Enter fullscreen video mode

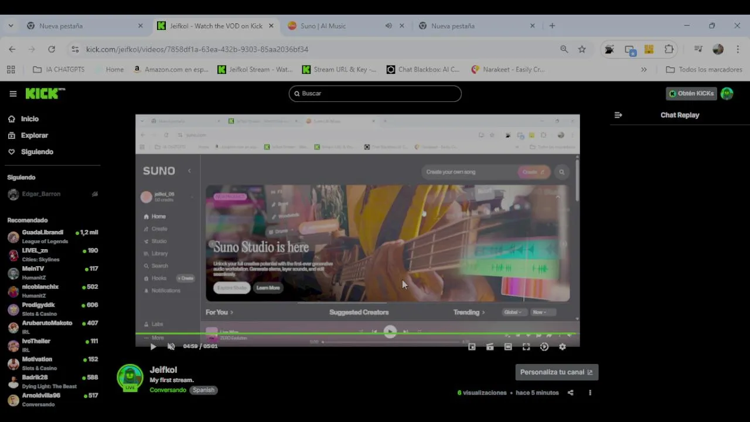click(526, 347)
